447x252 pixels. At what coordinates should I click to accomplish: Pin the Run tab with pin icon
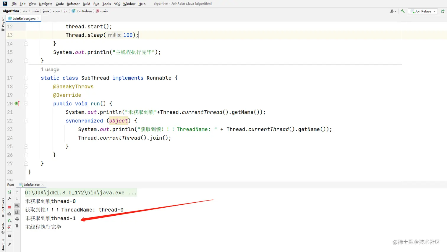[x=9, y=244]
